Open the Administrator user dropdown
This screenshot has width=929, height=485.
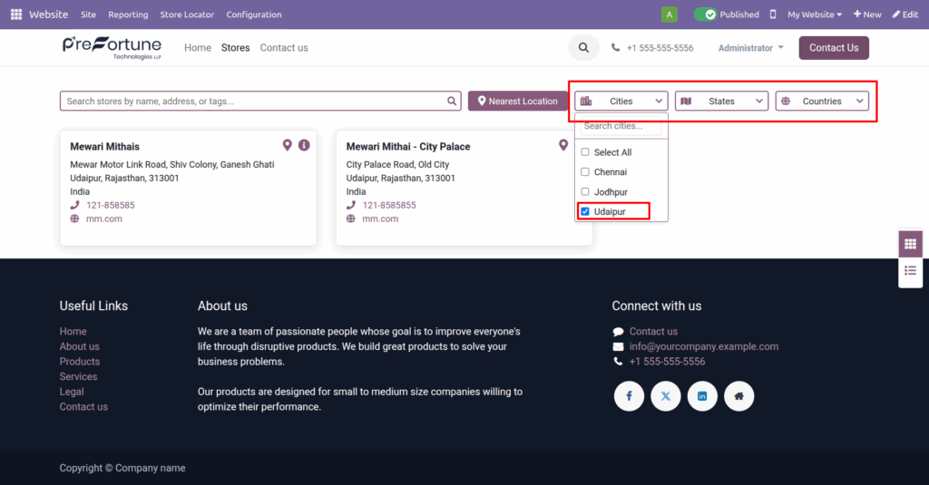[x=750, y=48]
